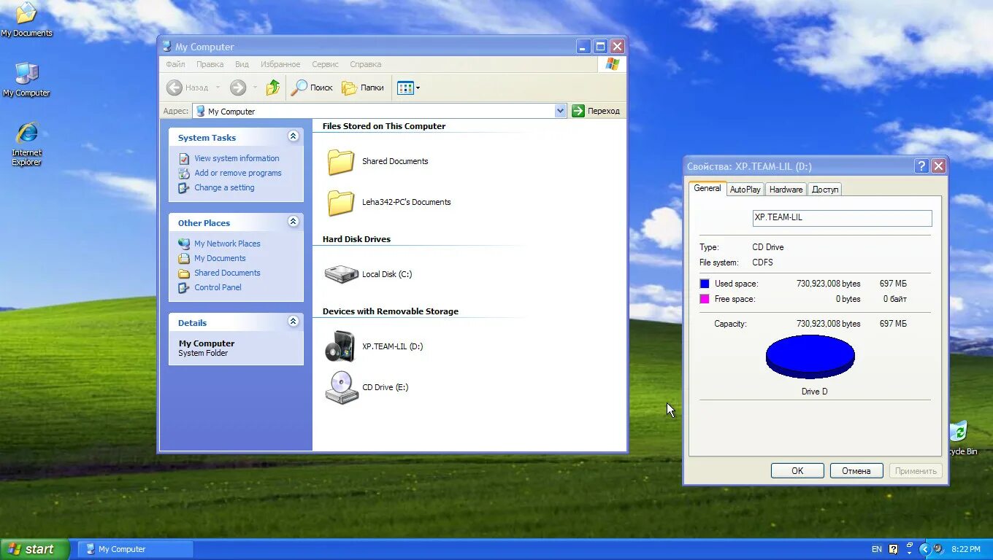Switch to the Доступ tab
This screenshot has height=560, width=993.
tap(825, 190)
